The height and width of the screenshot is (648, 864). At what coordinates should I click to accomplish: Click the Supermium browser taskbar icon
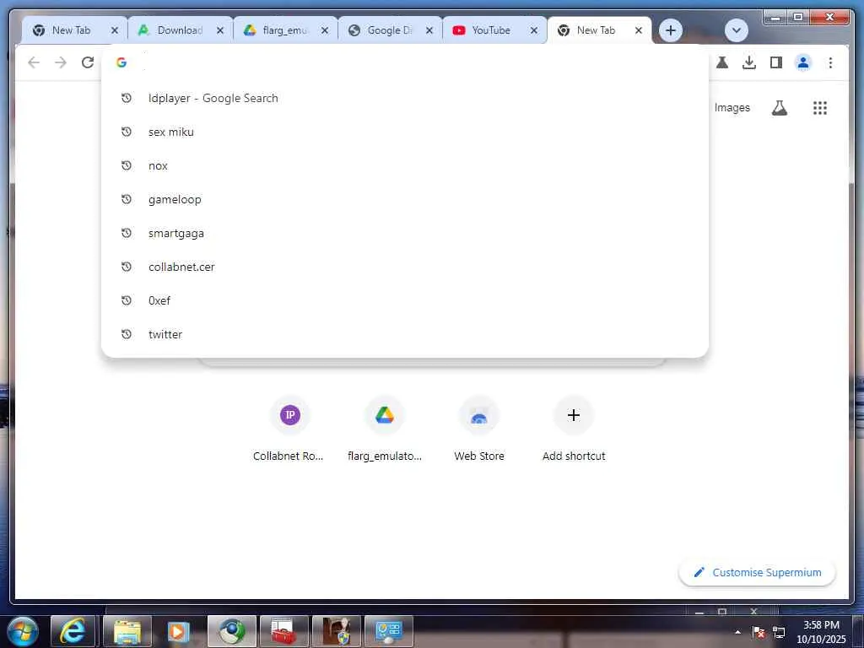point(232,631)
